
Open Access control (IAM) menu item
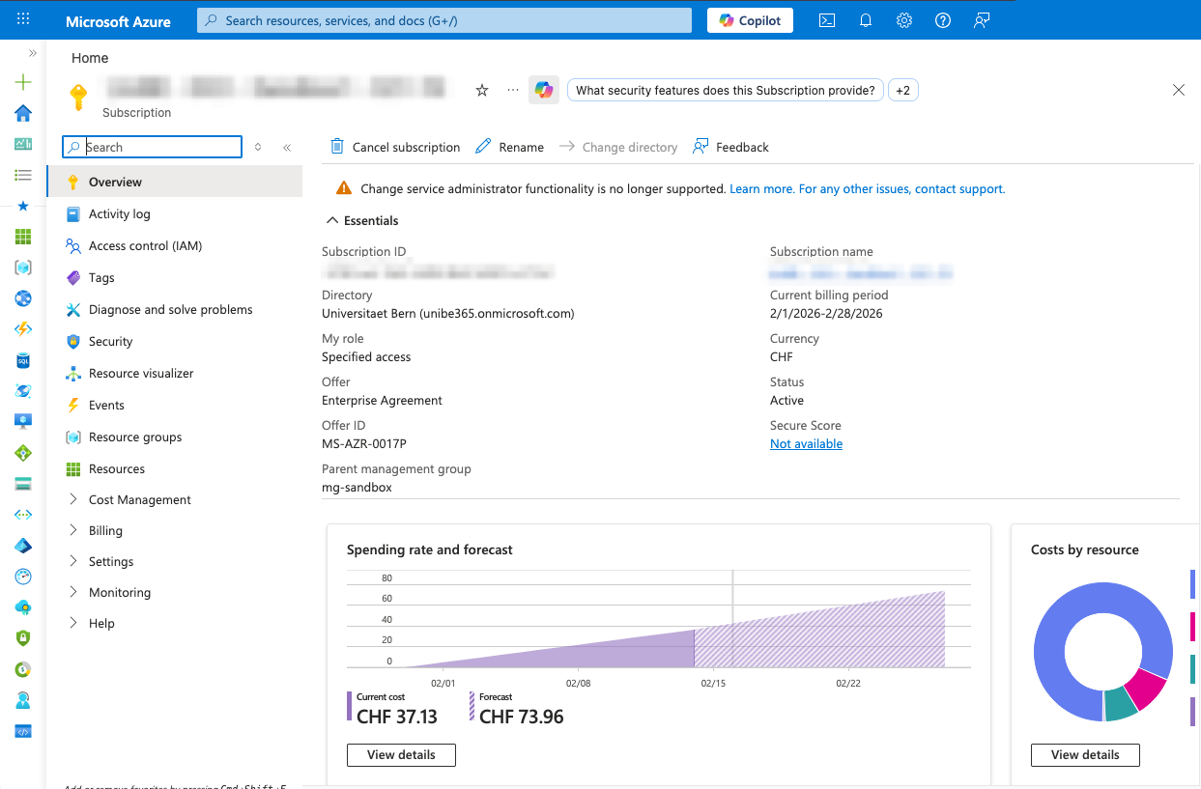pos(145,245)
